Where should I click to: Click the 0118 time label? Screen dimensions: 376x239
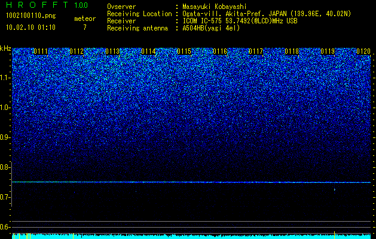click(292, 51)
